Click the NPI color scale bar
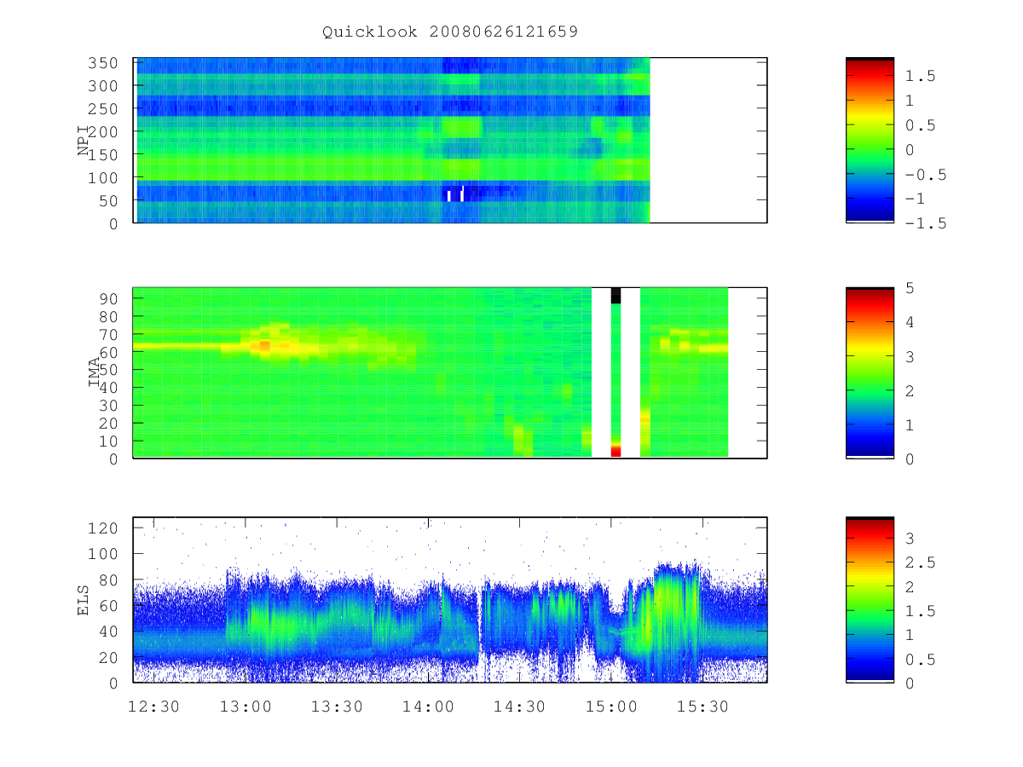Screen dimensions: 1023x767 [870, 141]
